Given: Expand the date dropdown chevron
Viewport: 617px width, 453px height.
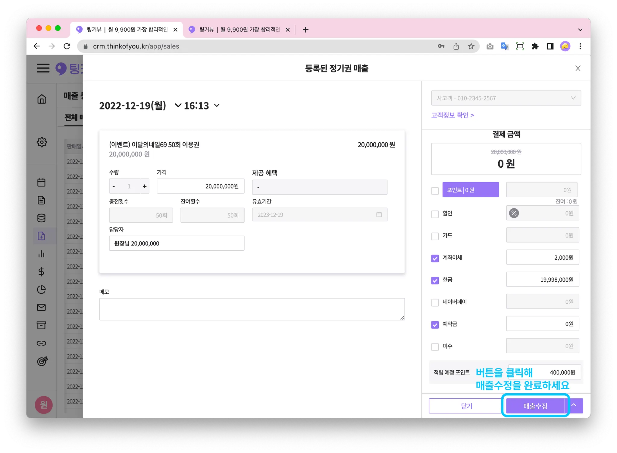Looking at the screenshot, I should click(x=178, y=105).
